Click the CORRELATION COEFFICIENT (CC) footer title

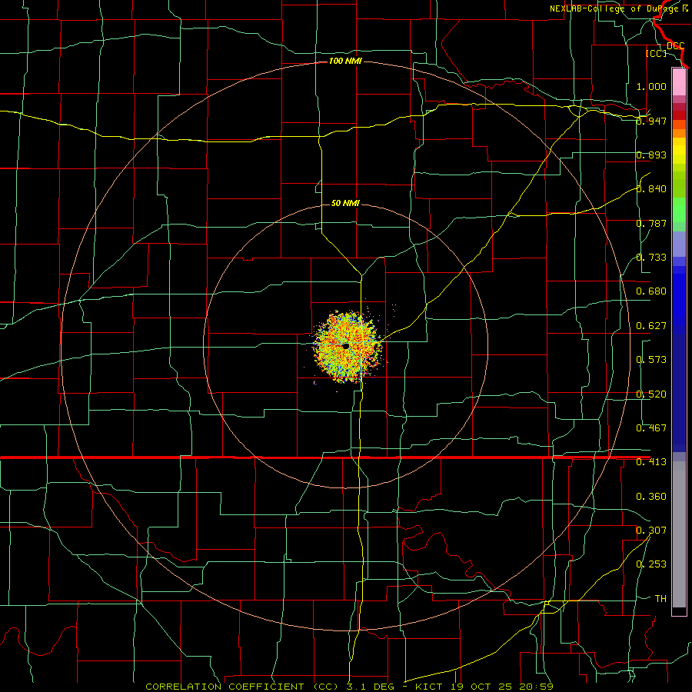point(242,687)
